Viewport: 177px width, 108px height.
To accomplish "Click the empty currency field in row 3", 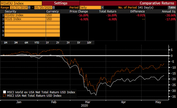I will (x=53, y=23).
